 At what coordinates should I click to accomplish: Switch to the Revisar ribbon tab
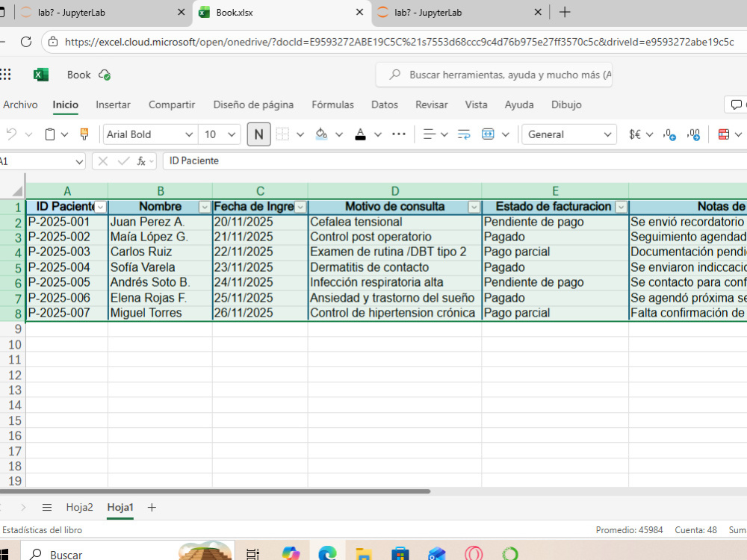(x=432, y=105)
